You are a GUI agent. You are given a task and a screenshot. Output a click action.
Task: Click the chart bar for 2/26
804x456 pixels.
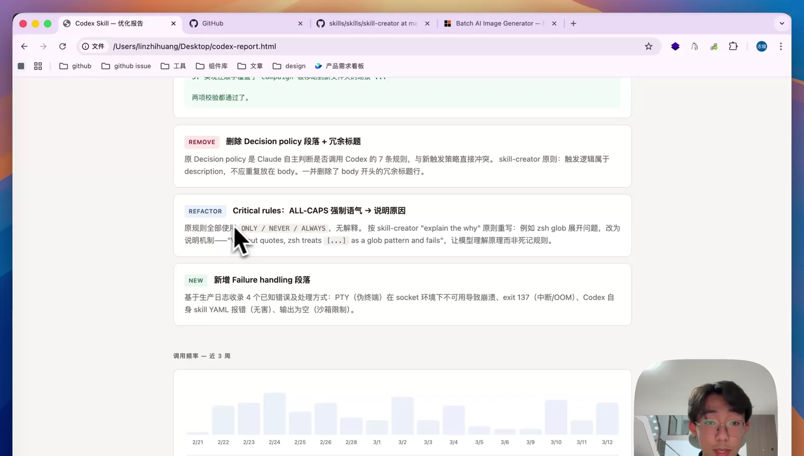326,419
